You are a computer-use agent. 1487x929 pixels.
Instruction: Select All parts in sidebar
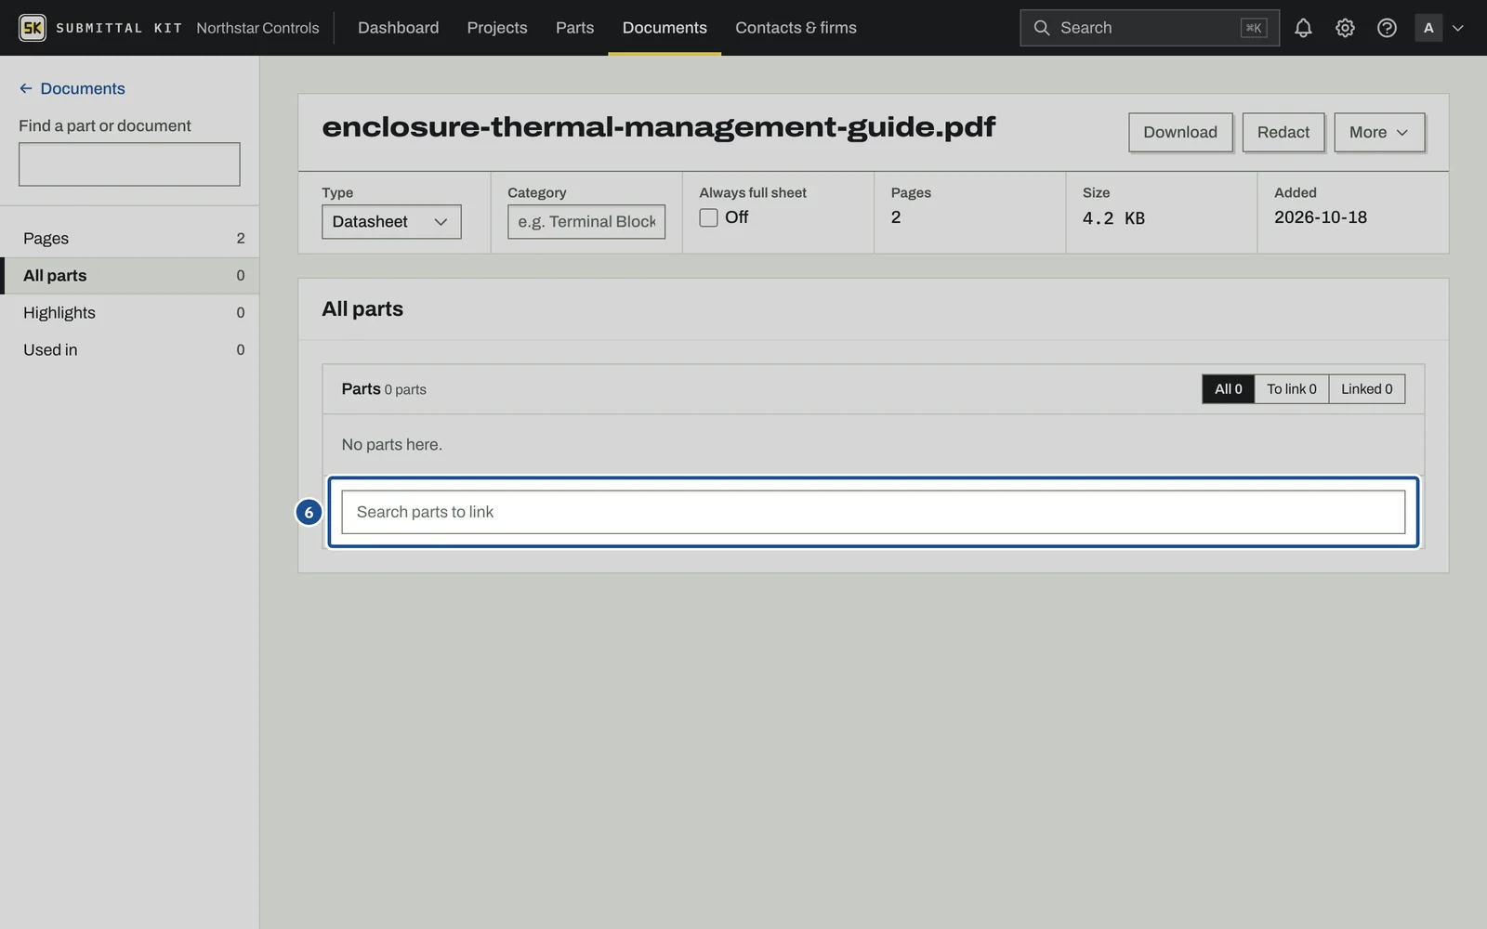(x=129, y=276)
